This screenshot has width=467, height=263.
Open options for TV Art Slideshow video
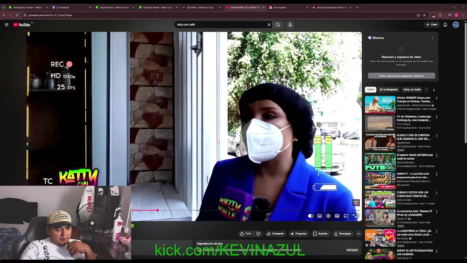point(436,117)
